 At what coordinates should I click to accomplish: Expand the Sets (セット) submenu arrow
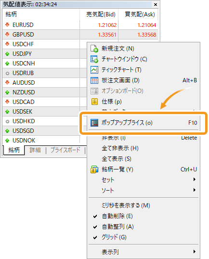195,180
